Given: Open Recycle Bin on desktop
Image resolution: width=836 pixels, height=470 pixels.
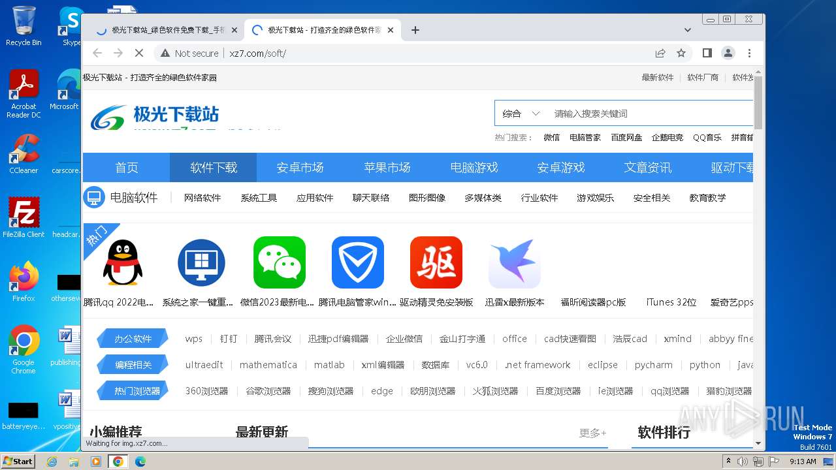Looking at the screenshot, I should 24,26.
